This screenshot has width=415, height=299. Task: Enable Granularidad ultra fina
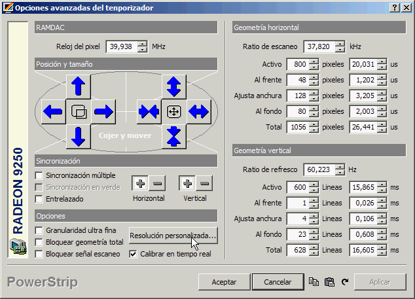pyautogui.click(x=39, y=230)
